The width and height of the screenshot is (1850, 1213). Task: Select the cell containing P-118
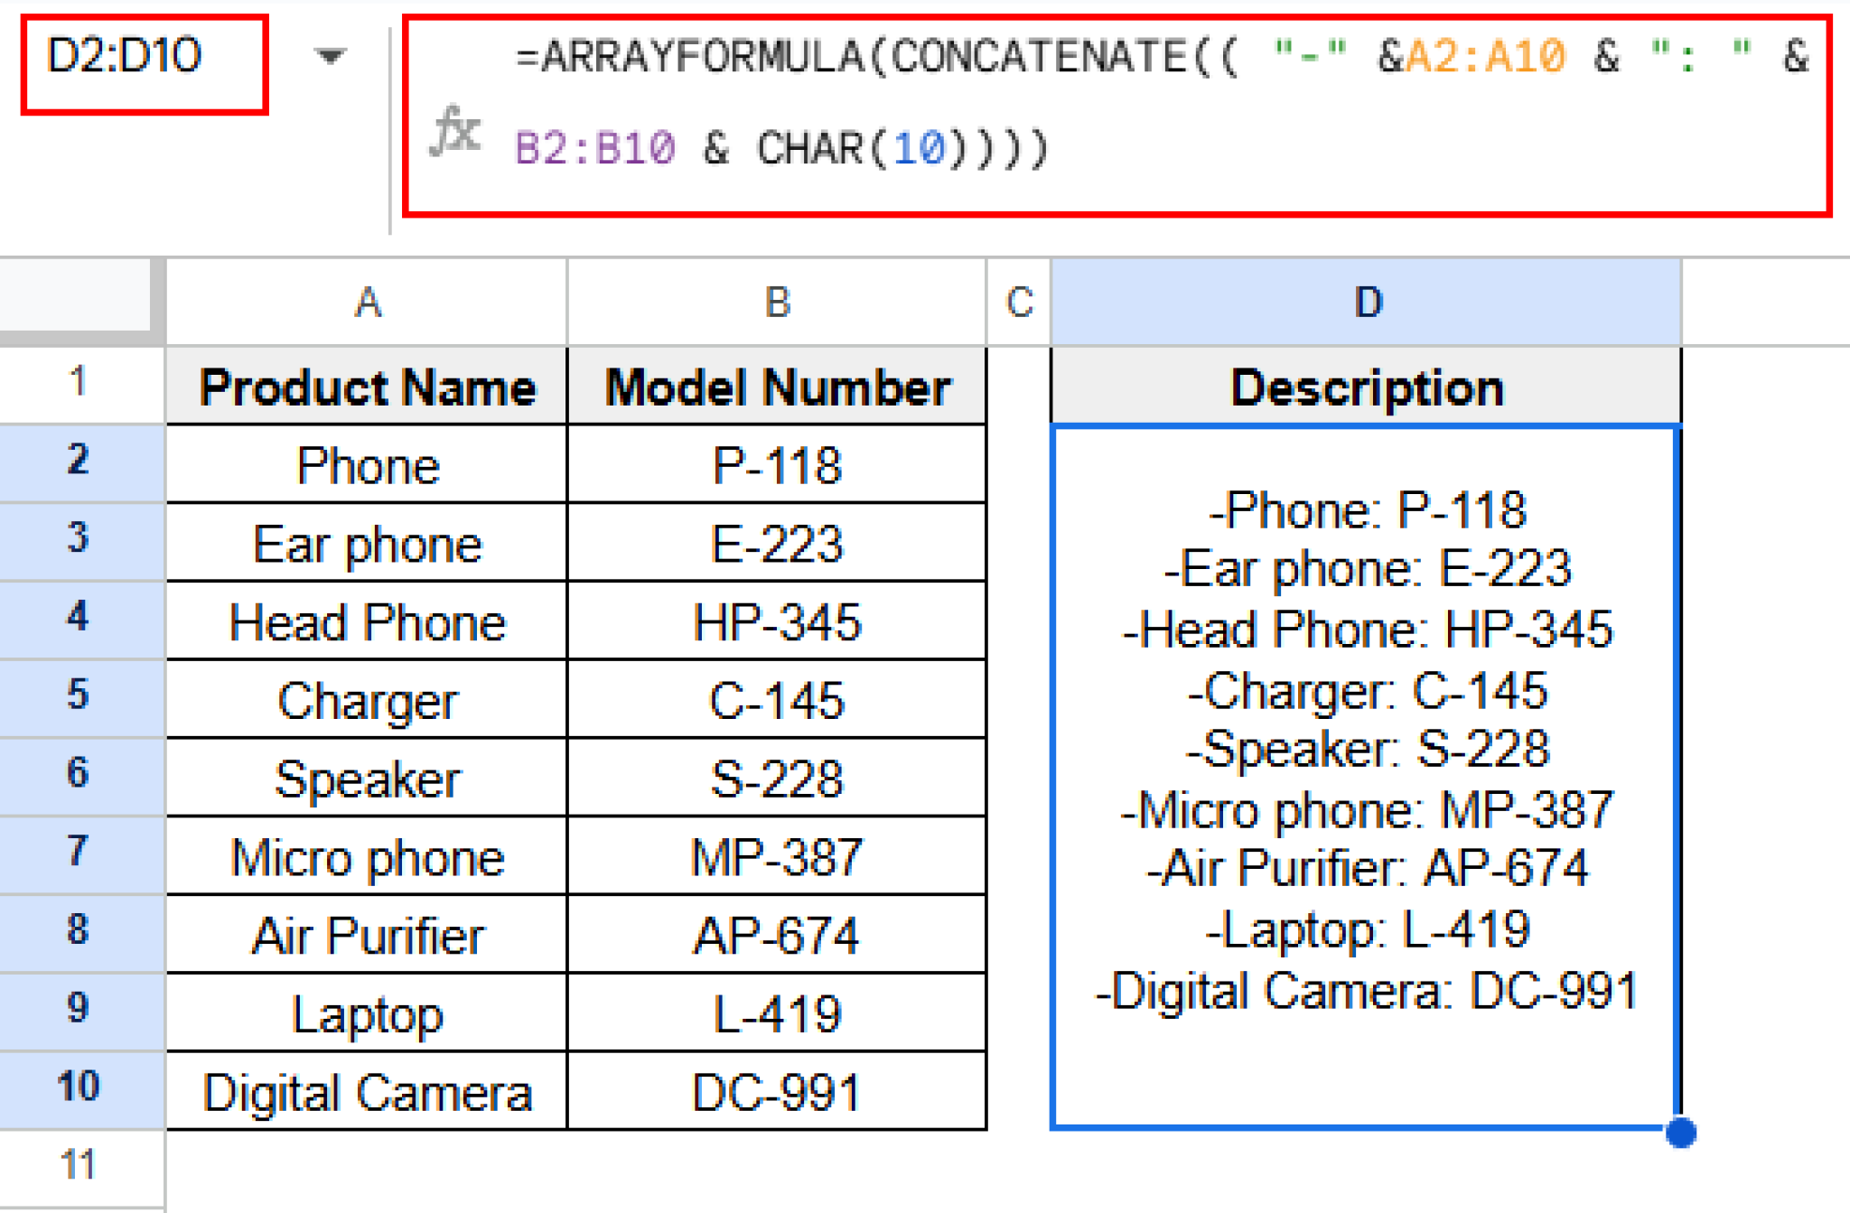pyautogui.click(x=775, y=464)
